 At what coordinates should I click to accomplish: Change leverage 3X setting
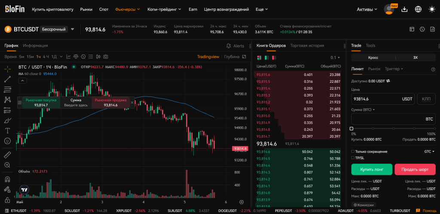pos(416,57)
